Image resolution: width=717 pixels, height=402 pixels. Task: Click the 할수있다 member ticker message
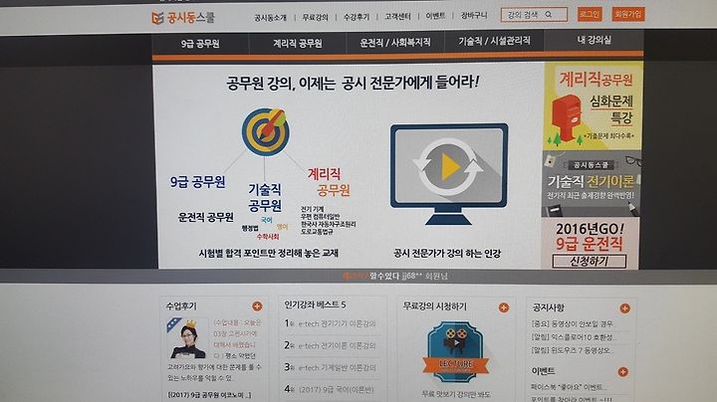click(x=395, y=276)
